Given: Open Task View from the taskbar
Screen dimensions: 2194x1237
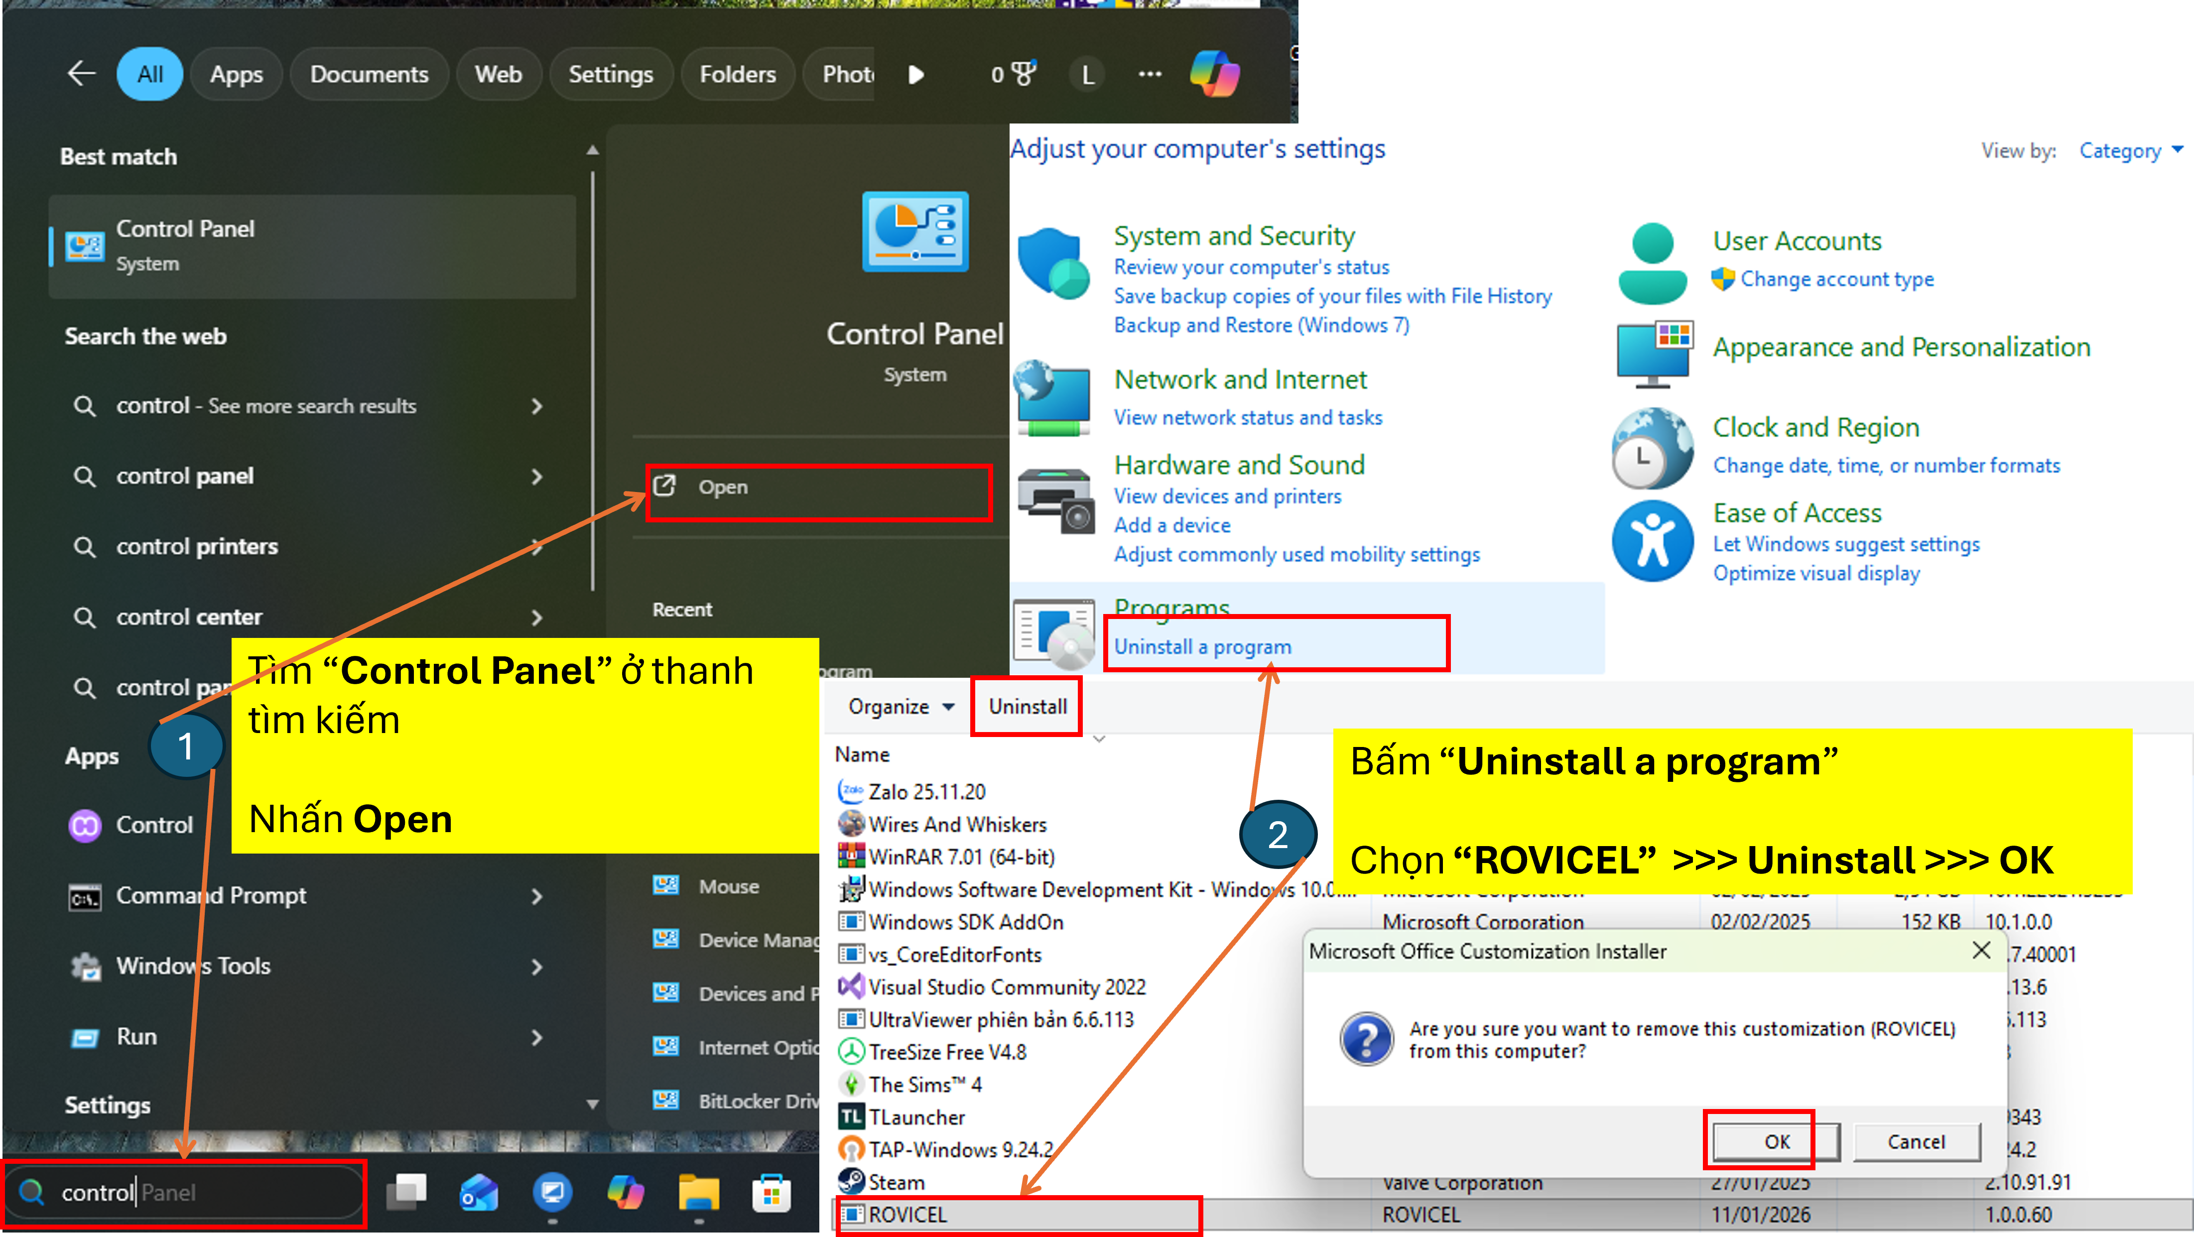Looking at the screenshot, I should pyautogui.click(x=406, y=1193).
